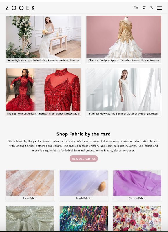The height and width of the screenshot is (232, 168).
Task: Go to the ZOOEK home logo
Action: pos(20,8)
